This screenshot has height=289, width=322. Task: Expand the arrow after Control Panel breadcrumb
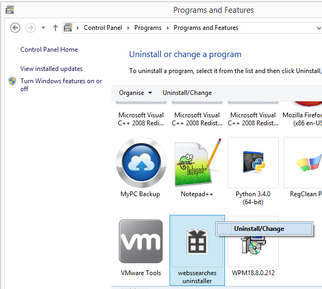coord(128,28)
